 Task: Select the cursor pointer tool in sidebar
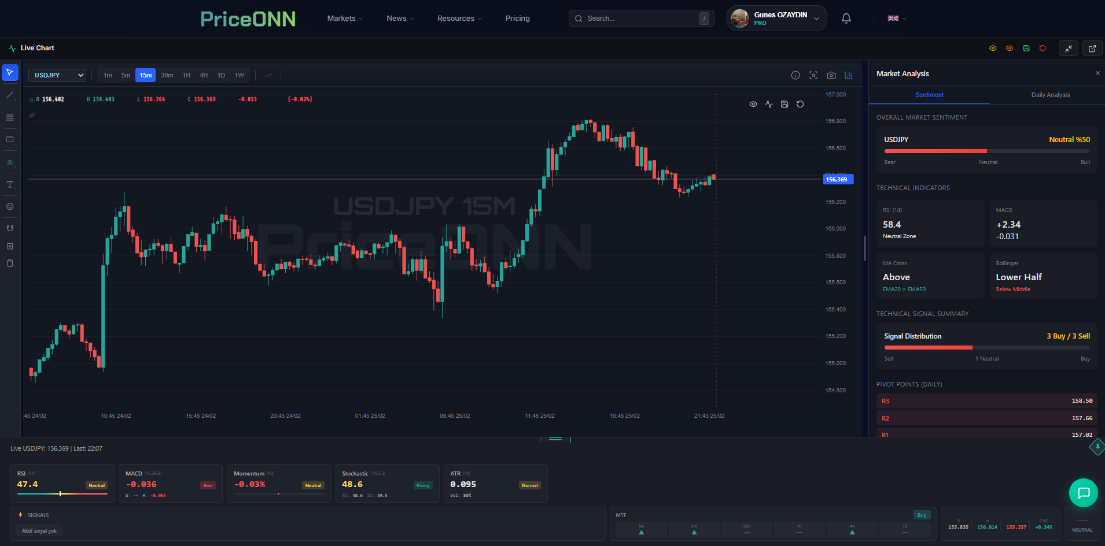coord(10,73)
